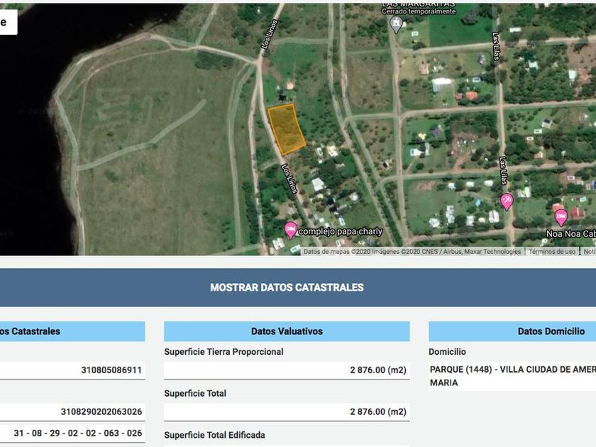
Task: Click the complejo papa charly lodging pin
Action: [291, 230]
